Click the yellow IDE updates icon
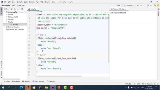The image size is (160, 90). coord(158,5)
